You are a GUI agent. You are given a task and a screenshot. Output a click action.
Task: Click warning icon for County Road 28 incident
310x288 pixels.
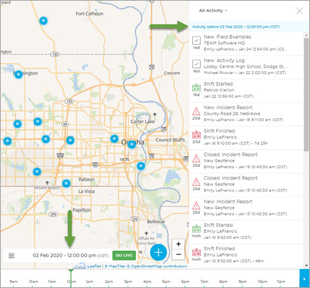[196, 111]
